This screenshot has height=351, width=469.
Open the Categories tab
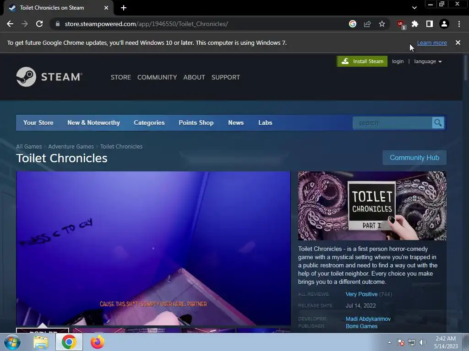tap(149, 122)
